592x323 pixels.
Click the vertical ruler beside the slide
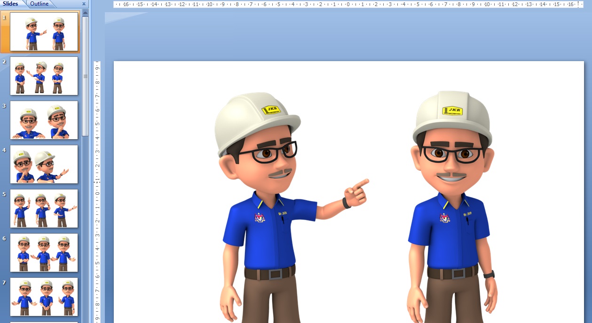click(x=97, y=192)
